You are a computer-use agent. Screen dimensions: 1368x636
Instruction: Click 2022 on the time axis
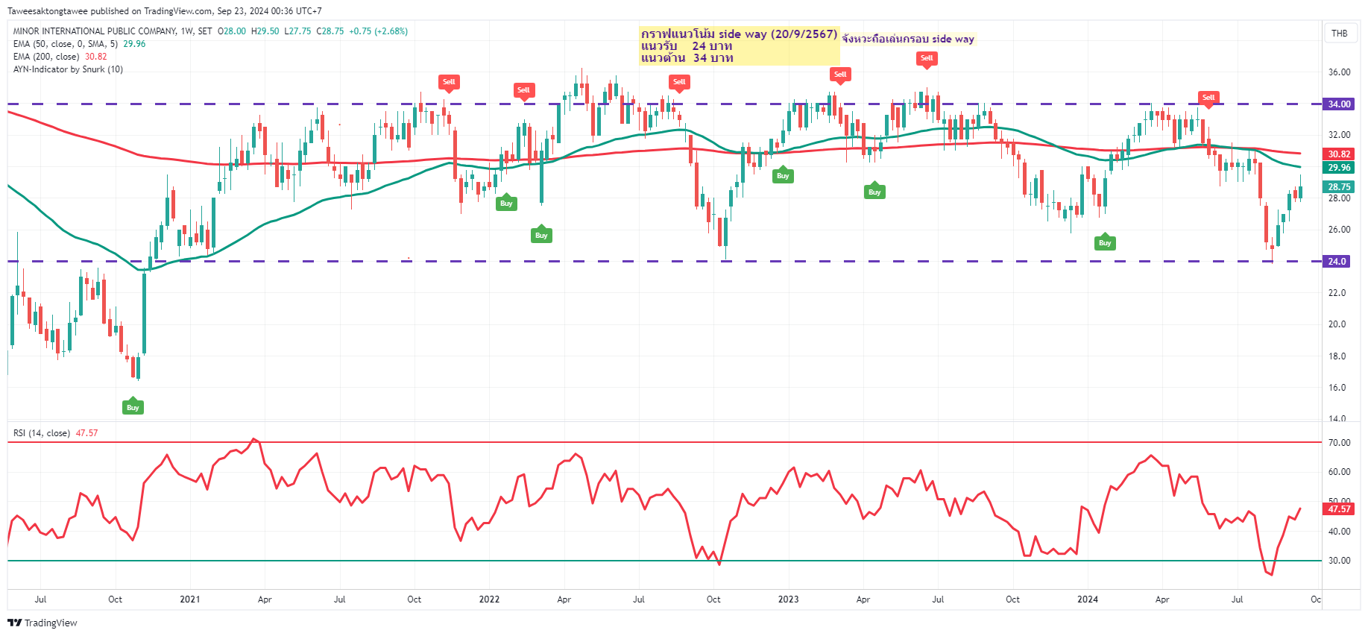point(489,599)
